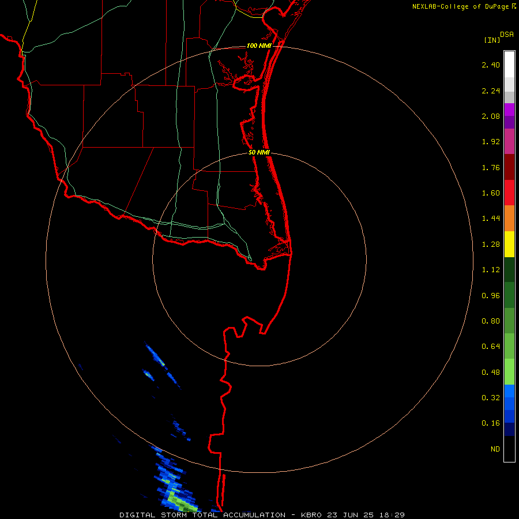Pick the black ND swatch on scale
The image size is (519, 519).
509,449
